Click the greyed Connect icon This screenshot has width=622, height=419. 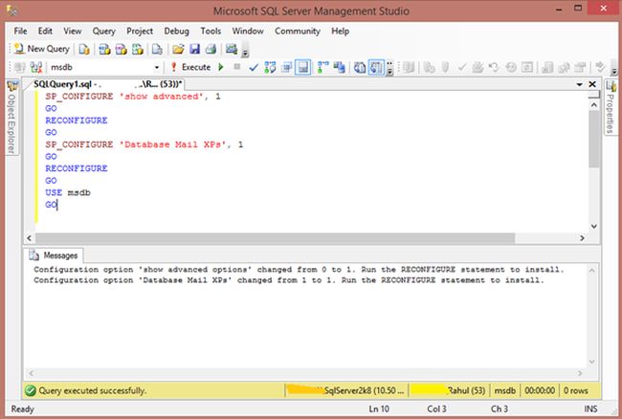[x=19, y=67]
